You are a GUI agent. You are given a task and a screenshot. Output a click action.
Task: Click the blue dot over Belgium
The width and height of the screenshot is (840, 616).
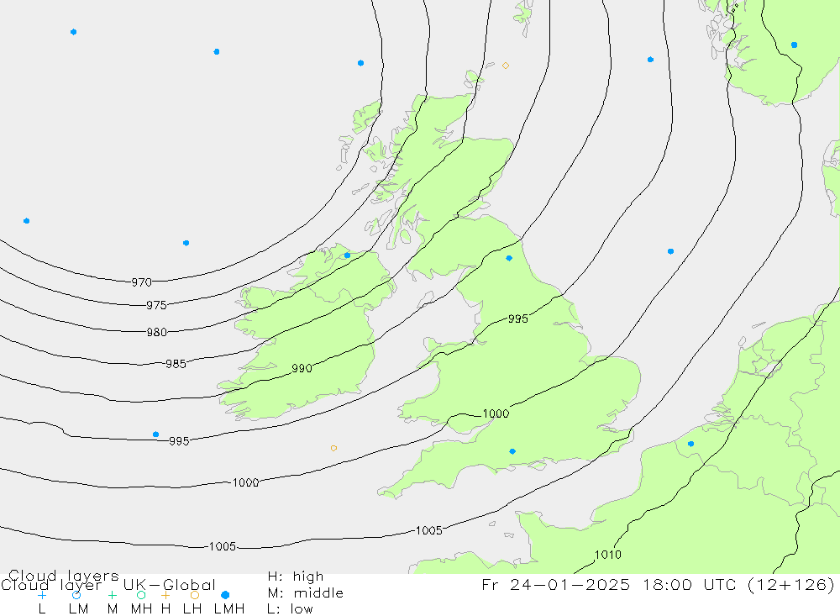click(x=690, y=444)
